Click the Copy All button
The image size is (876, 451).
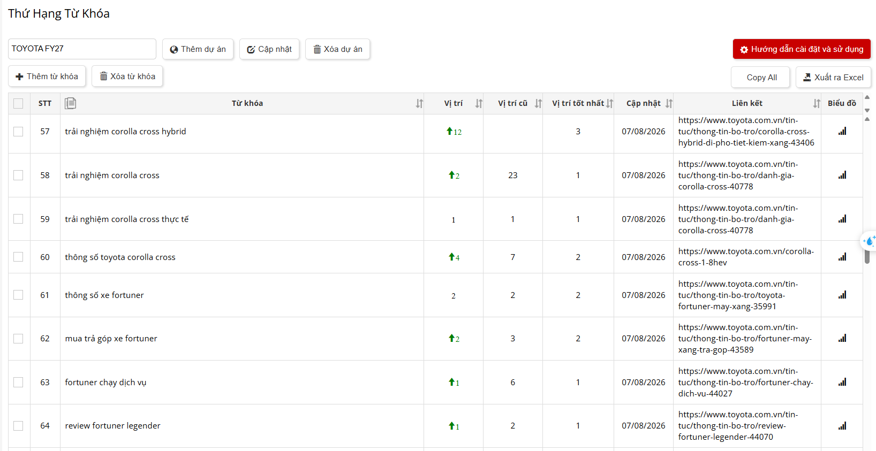761,78
